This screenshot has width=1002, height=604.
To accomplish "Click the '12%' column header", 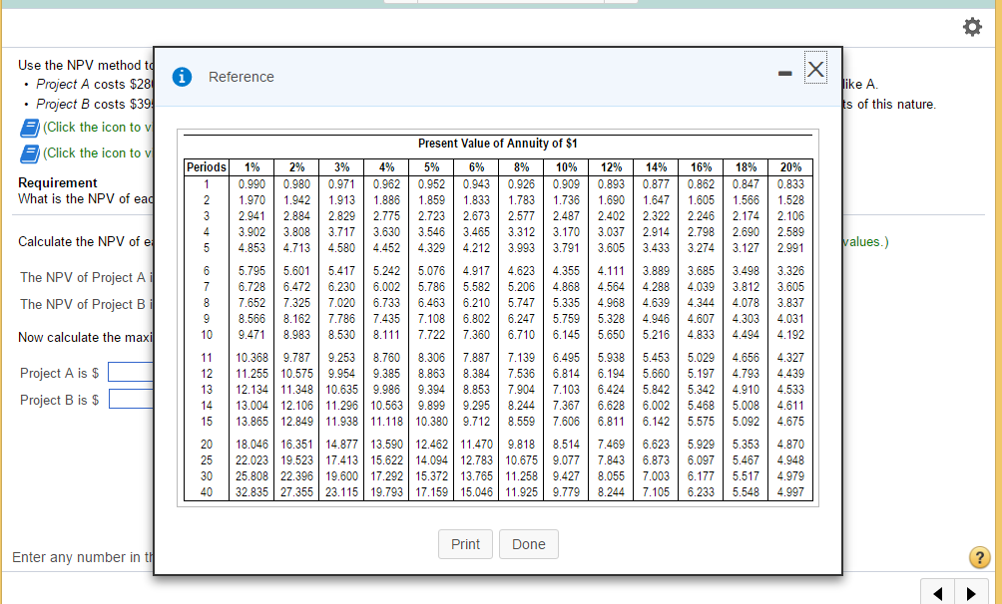I will pyautogui.click(x=611, y=167).
